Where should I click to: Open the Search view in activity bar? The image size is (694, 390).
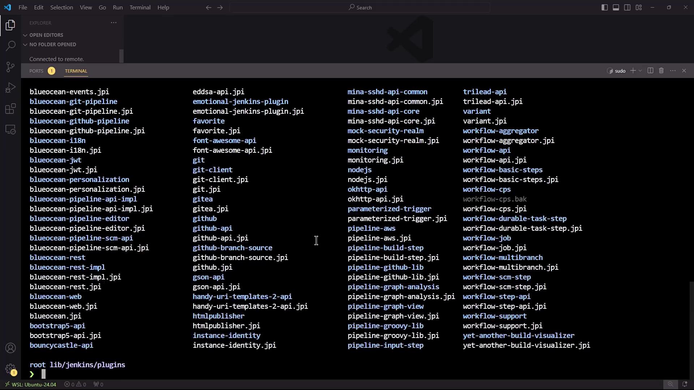tap(10, 46)
